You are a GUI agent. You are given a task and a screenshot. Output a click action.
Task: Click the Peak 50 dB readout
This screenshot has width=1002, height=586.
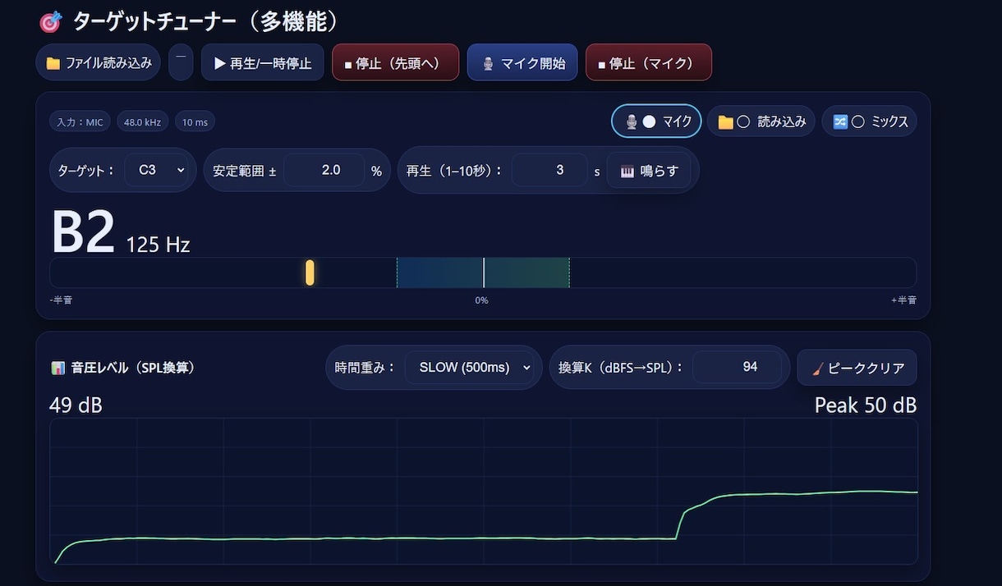tap(866, 405)
